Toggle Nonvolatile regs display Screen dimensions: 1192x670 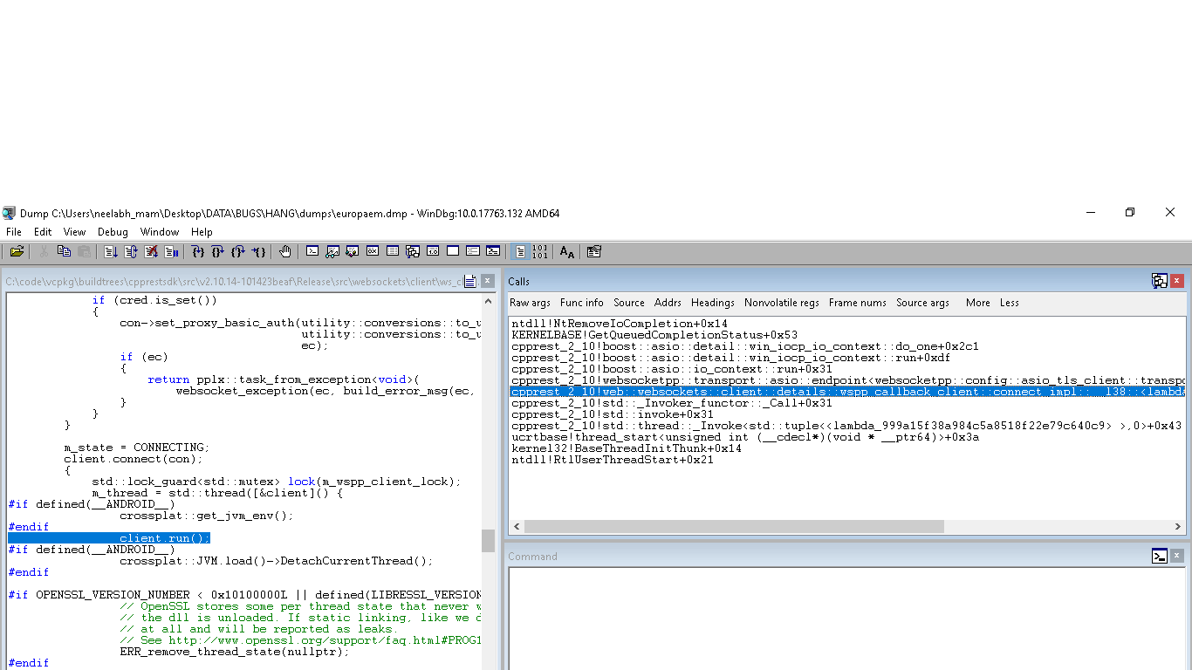click(781, 303)
